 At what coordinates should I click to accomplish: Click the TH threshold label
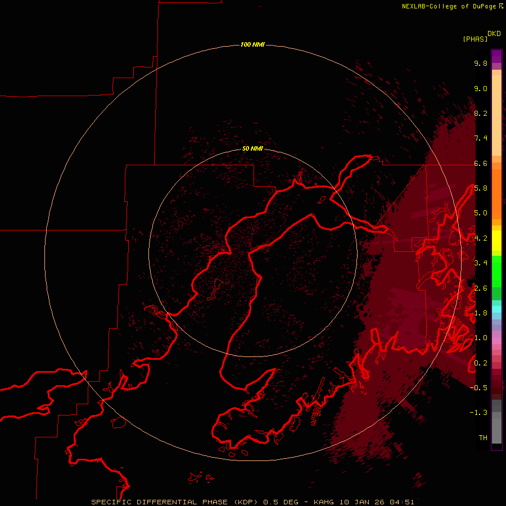click(483, 438)
